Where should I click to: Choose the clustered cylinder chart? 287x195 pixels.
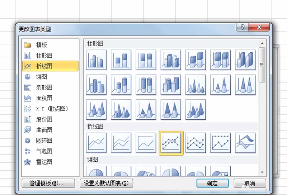coord(96,85)
